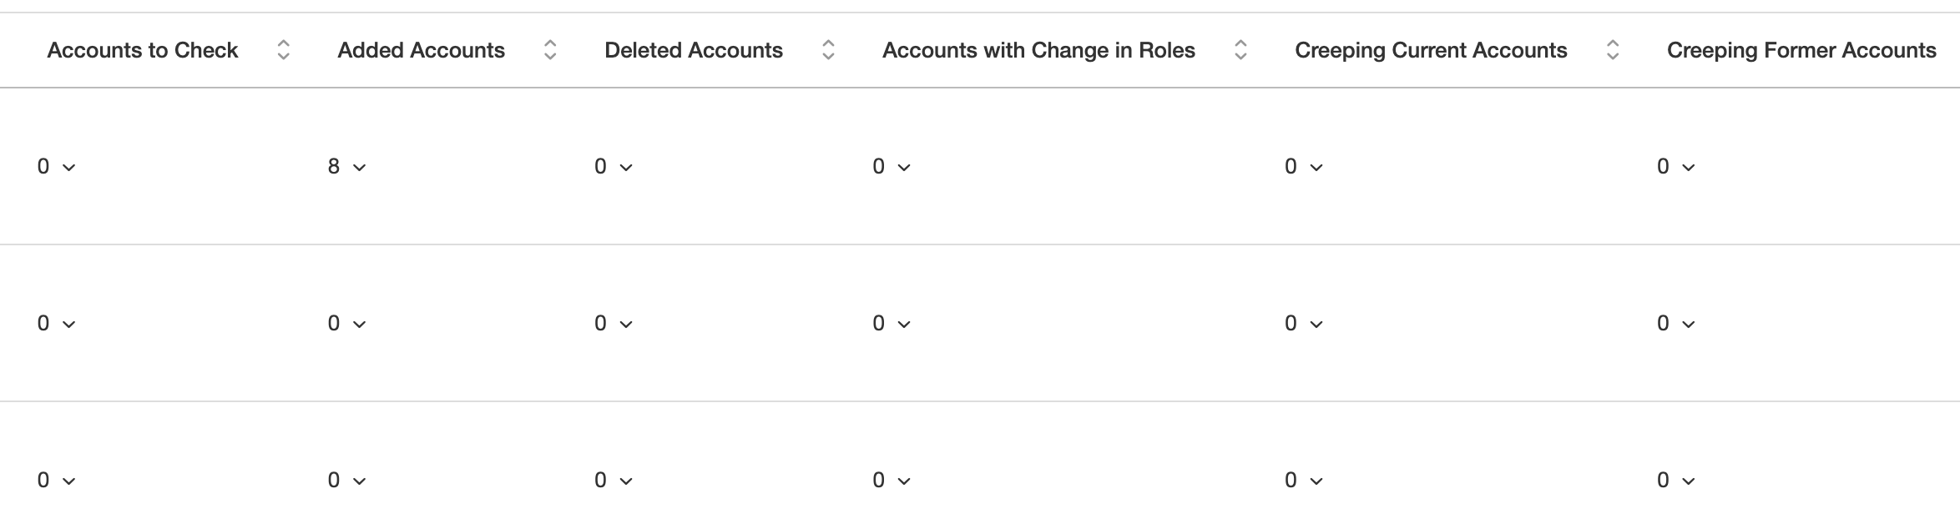Expand third row Accounts to Check chevron
Viewport: 1960px width, 529px height.
(69, 481)
